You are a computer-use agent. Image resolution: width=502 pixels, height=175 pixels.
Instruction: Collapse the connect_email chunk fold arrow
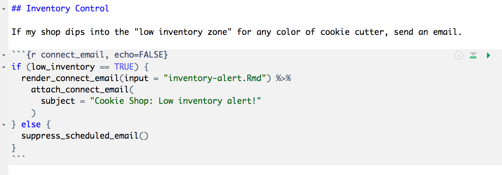pos(4,56)
